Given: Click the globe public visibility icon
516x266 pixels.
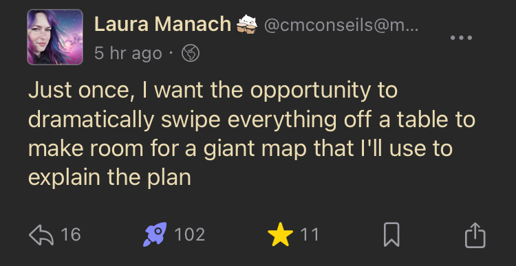Looking at the screenshot, I should 191,53.
